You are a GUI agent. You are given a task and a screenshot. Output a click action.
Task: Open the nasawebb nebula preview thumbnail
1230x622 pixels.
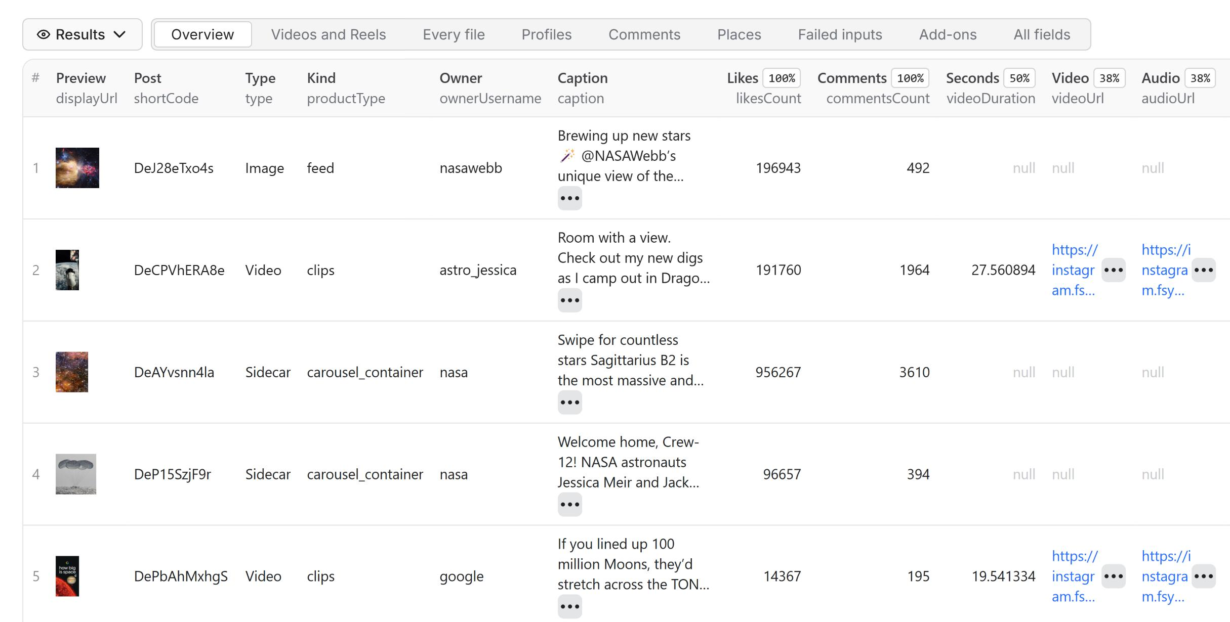point(77,168)
